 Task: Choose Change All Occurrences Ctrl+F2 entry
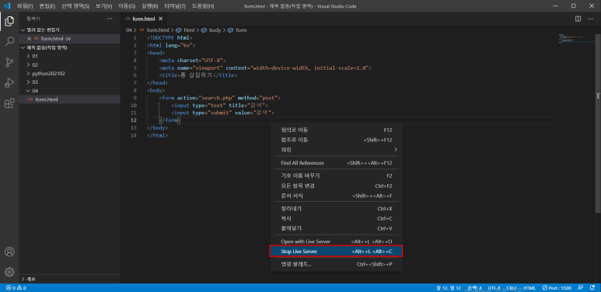pyautogui.click(x=336, y=186)
